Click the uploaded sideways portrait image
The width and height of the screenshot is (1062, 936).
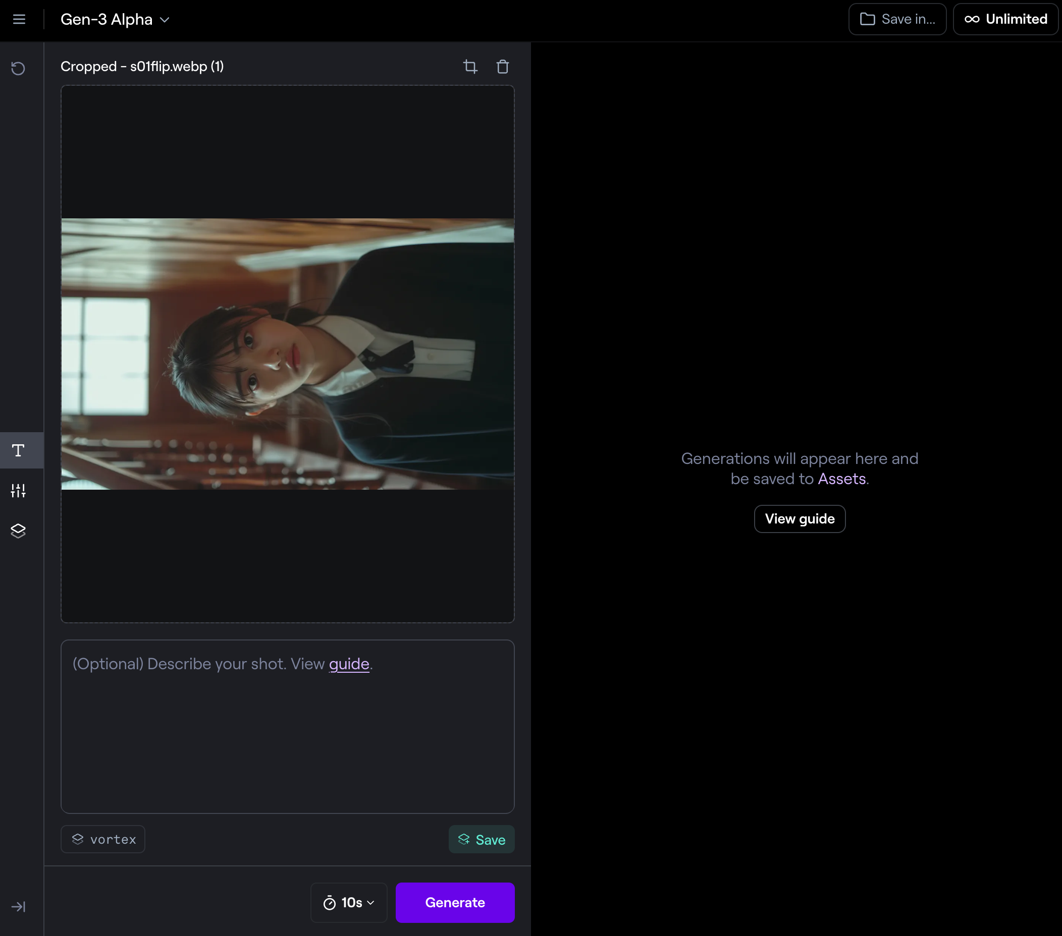pyautogui.click(x=287, y=354)
